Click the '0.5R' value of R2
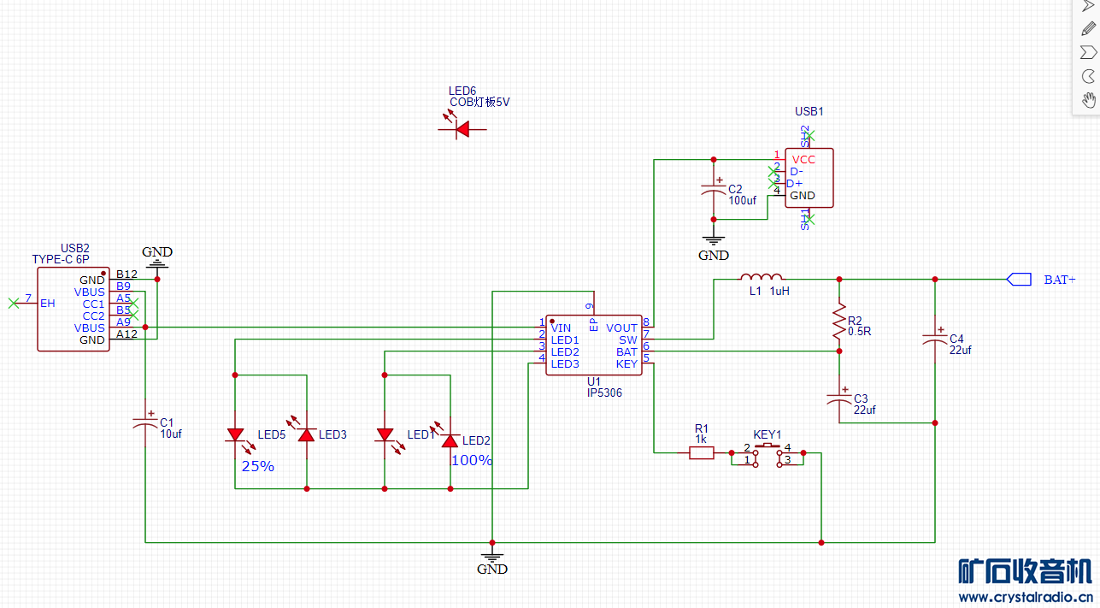The height and width of the screenshot is (608, 1100). [x=859, y=331]
